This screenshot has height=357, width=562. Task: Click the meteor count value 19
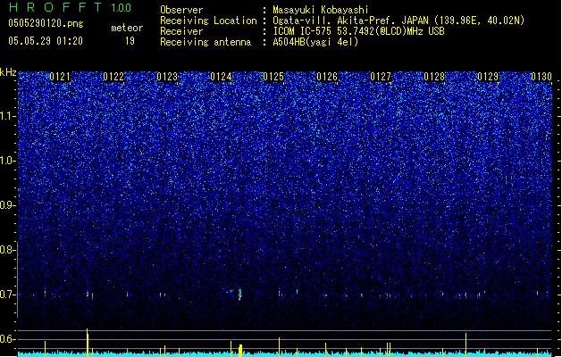point(130,41)
